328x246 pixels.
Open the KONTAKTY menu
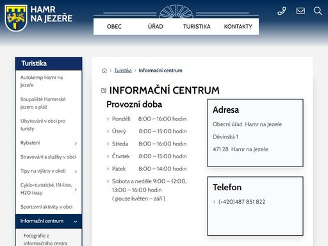coord(238,27)
